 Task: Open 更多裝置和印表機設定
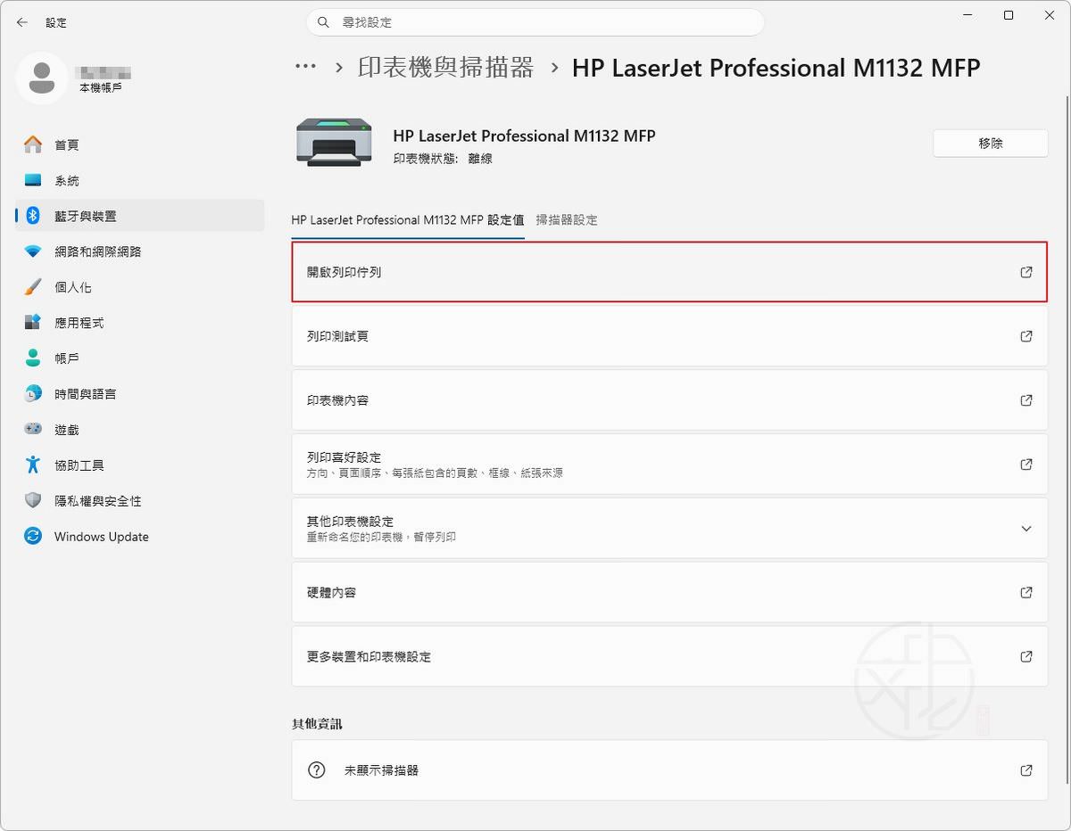[x=669, y=656]
